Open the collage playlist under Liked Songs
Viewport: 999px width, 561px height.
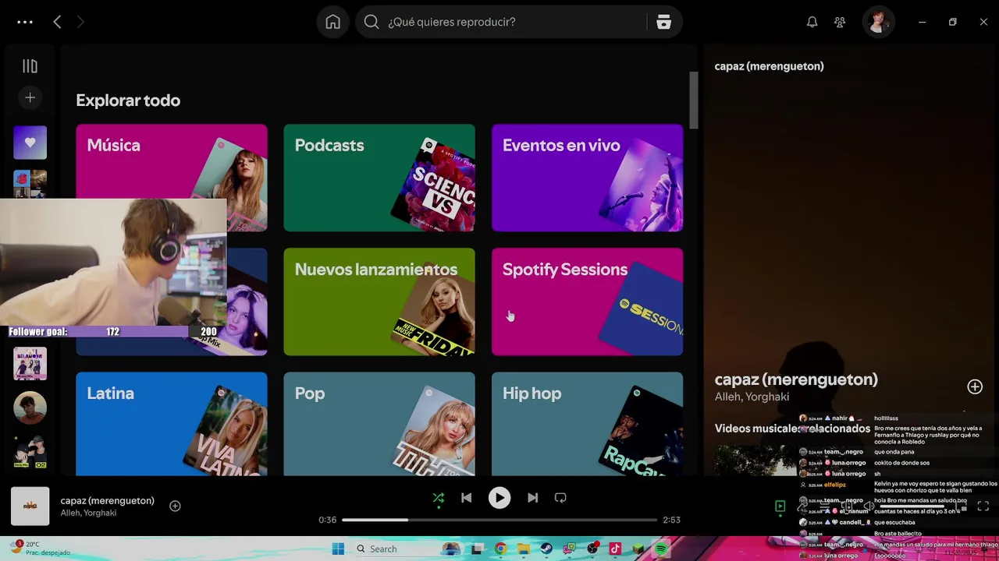pyautogui.click(x=30, y=184)
